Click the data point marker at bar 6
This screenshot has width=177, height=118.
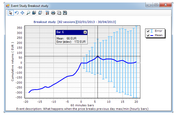tap(98, 56)
